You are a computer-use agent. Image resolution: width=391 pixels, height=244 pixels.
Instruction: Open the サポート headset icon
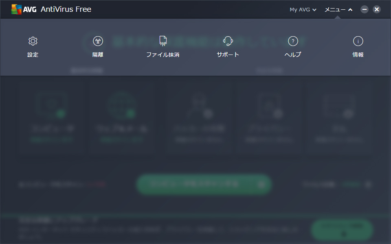pos(228,41)
